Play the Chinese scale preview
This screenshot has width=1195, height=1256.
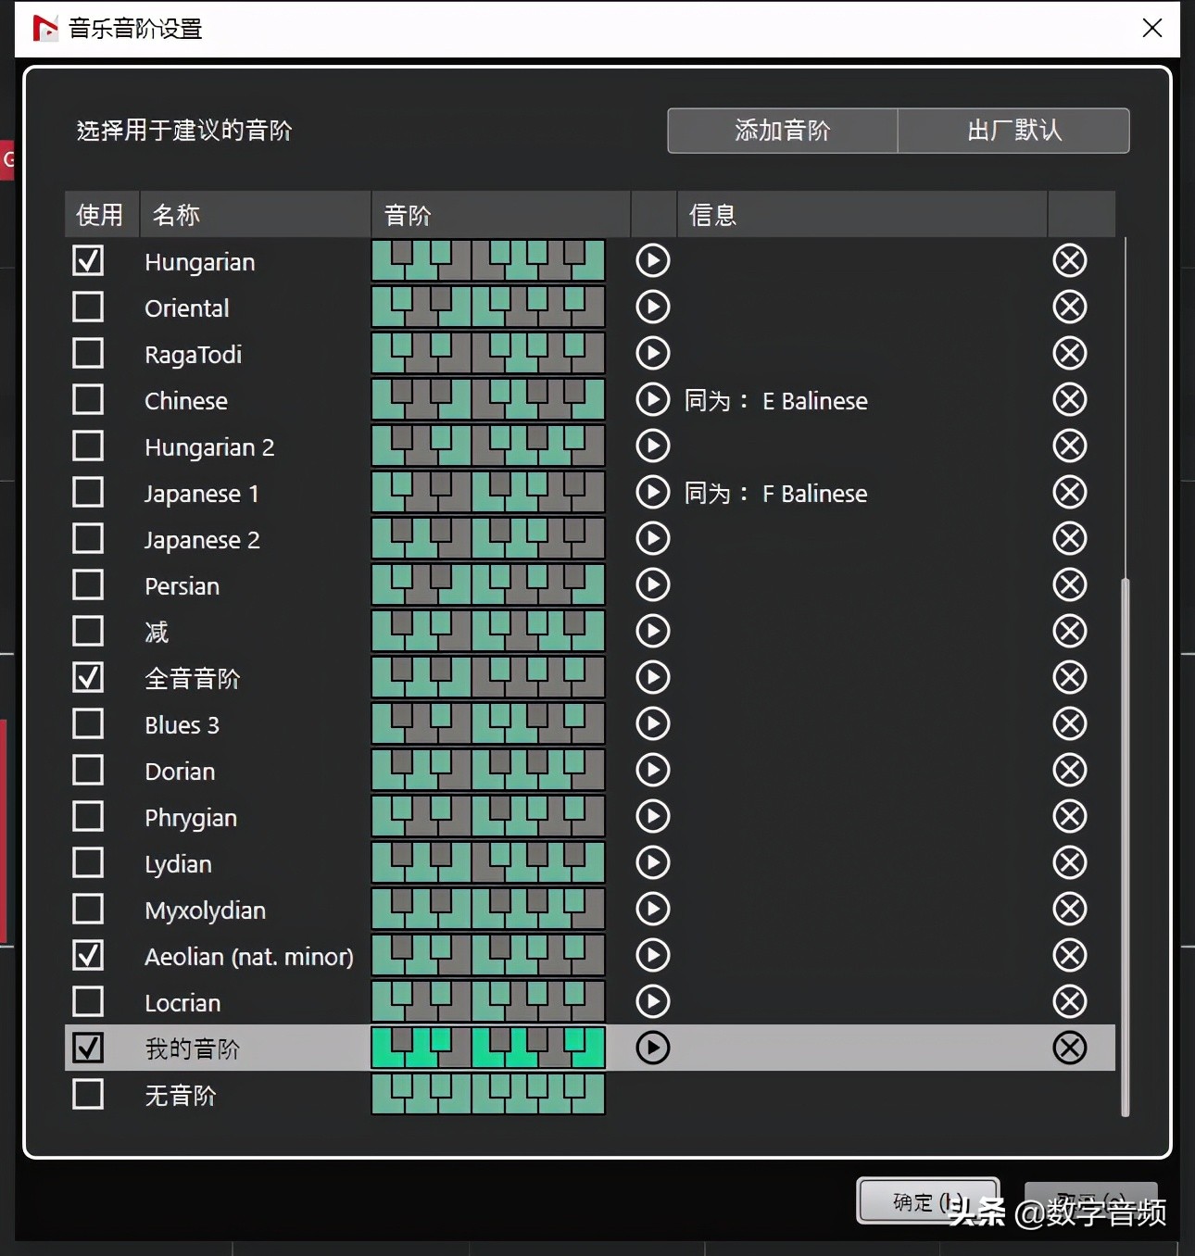point(652,399)
